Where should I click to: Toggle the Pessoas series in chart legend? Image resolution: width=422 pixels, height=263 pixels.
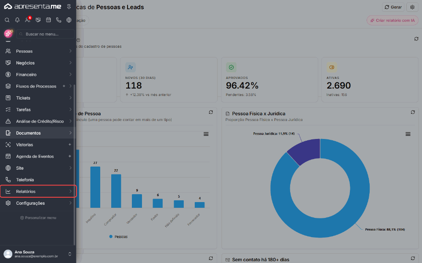coord(118,237)
